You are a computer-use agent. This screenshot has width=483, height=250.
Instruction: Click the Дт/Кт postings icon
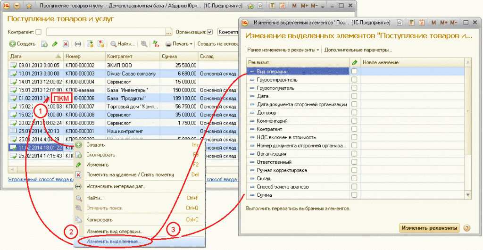(156, 44)
